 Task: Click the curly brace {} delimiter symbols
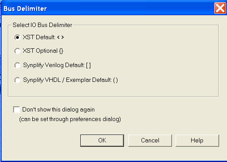tap(61, 51)
